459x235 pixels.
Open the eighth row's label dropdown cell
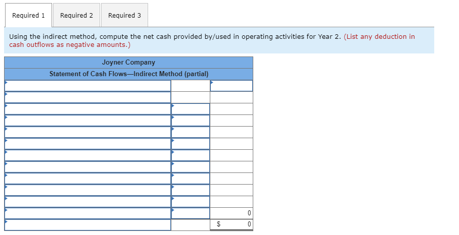pyautogui.click(x=87, y=167)
